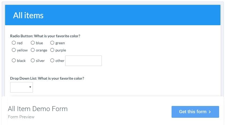Select the yellow radio button

pos(14,50)
